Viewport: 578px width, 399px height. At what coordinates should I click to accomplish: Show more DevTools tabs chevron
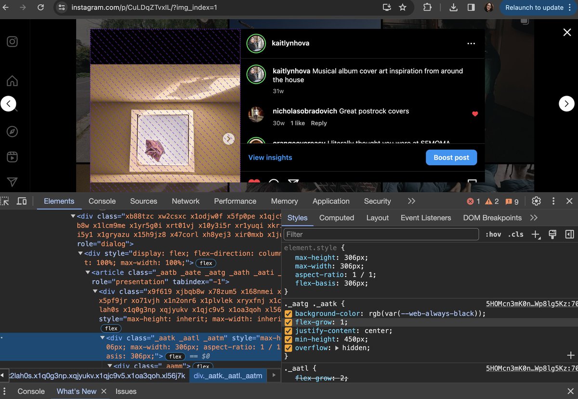(x=411, y=201)
